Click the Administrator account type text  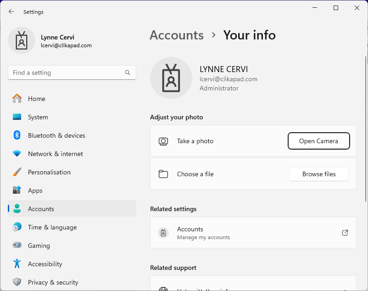pos(219,88)
